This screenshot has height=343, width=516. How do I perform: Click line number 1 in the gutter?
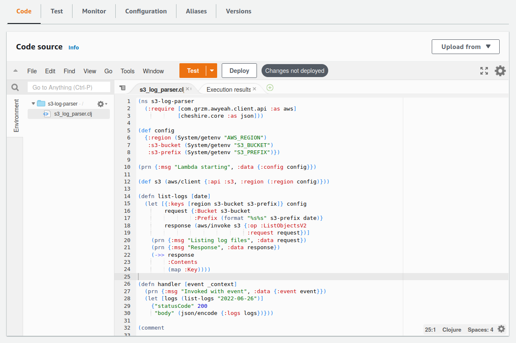click(x=129, y=101)
